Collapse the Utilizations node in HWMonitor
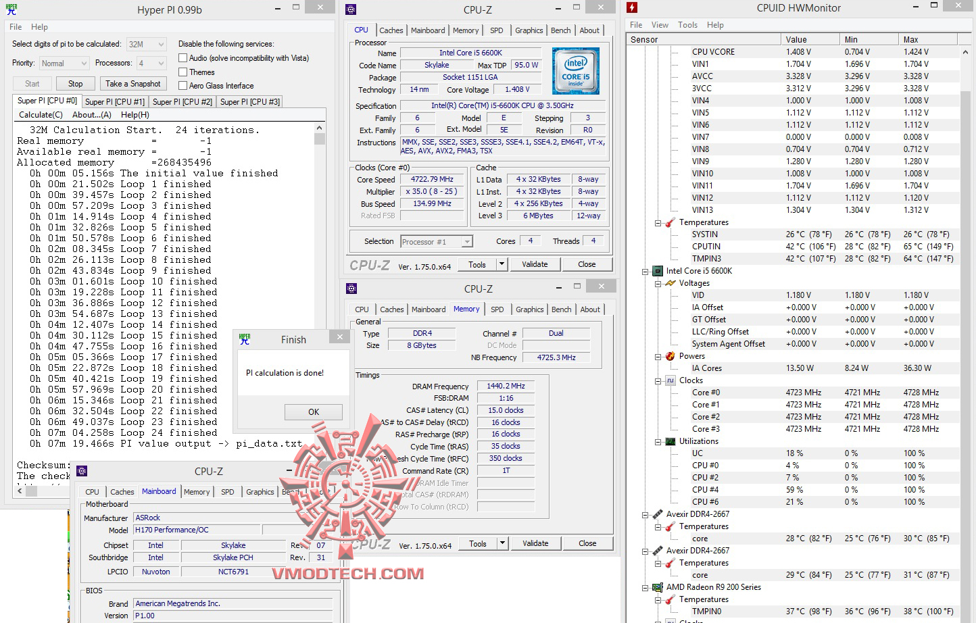The width and height of the screenshot is (976, 623). pos(658,442)
